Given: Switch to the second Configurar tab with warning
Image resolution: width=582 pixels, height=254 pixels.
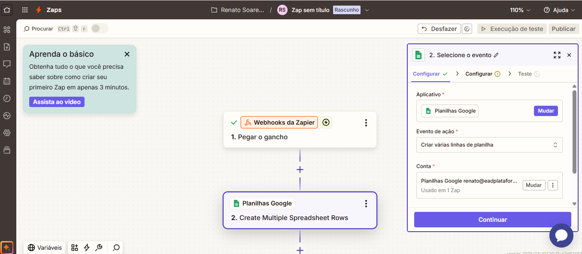Looking at the screenshot, I should pos(483,74).
